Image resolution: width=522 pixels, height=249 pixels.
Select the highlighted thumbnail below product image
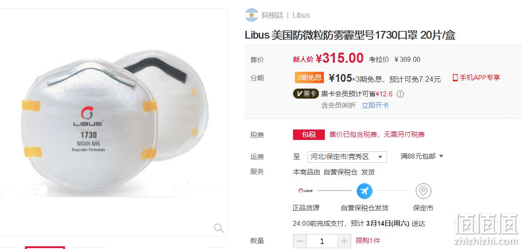pyautogui.click(x=45, y=248)
